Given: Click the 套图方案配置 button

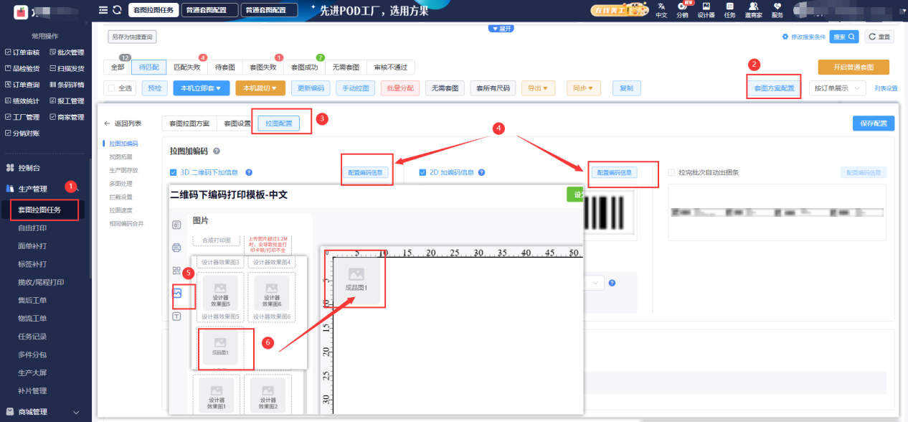Looking at the screenshot, I should 774,88.
